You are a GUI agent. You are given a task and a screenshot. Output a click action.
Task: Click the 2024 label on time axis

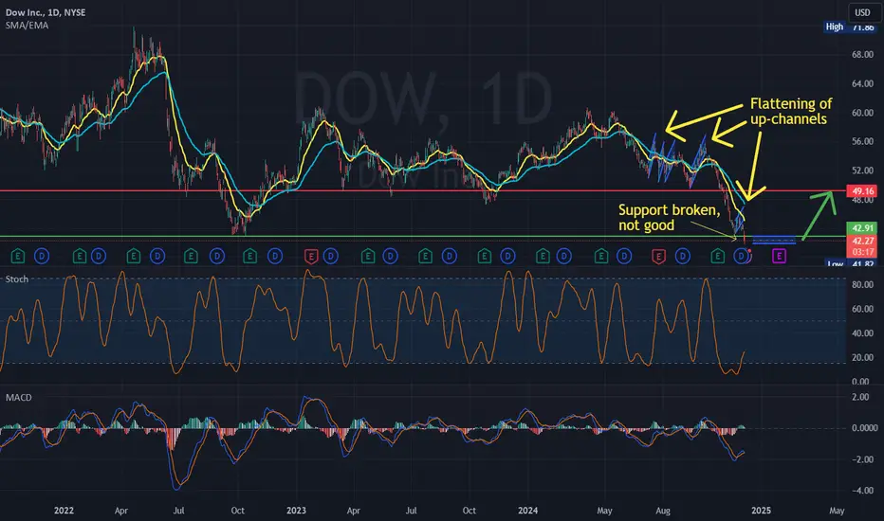pos(527,511)
